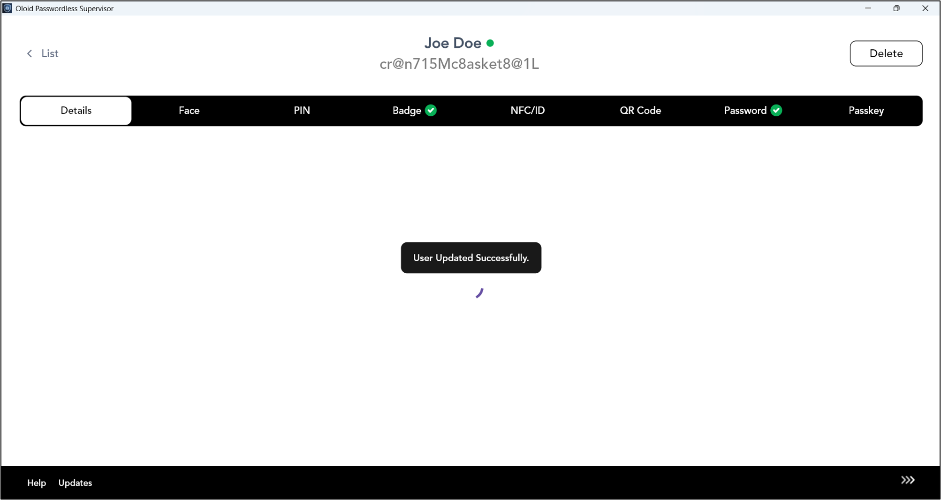Open Updates in the bottom bar

pos(75,483)
